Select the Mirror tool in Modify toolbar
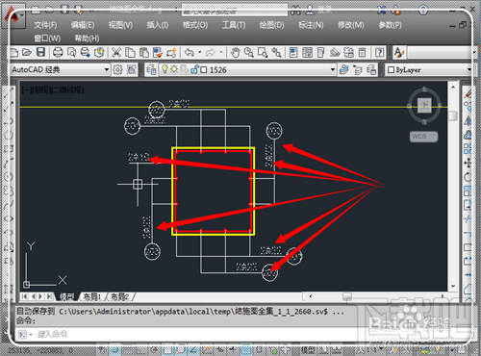481x356 pixels. 468,121
